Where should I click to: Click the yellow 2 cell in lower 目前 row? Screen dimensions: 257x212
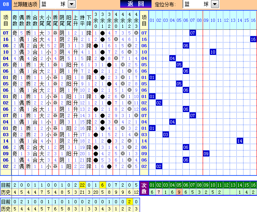click(129, 202)
